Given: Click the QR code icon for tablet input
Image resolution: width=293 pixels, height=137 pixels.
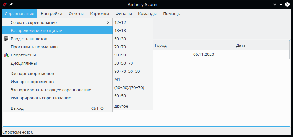Looking at the screenshot, I should tap(6, 39).
